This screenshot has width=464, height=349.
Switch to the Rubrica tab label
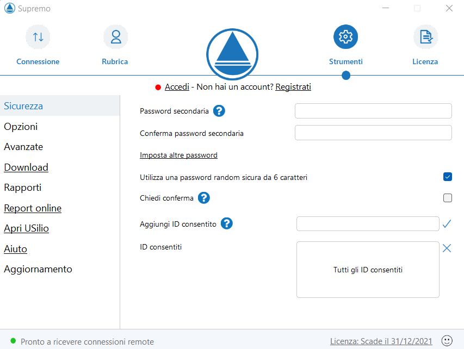point(115,61)
